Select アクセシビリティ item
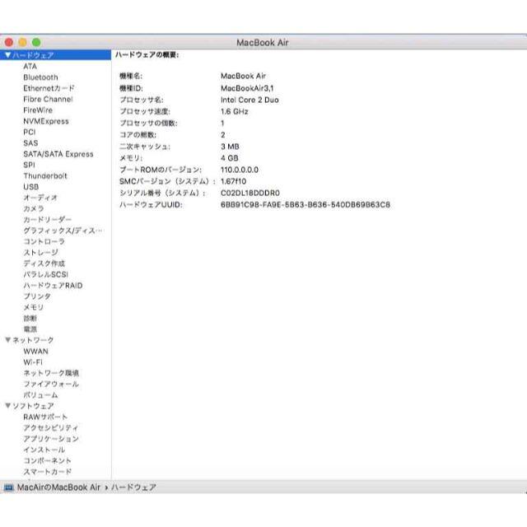The width and height of the screenshot is (527, 527). (x=51, y=428)
